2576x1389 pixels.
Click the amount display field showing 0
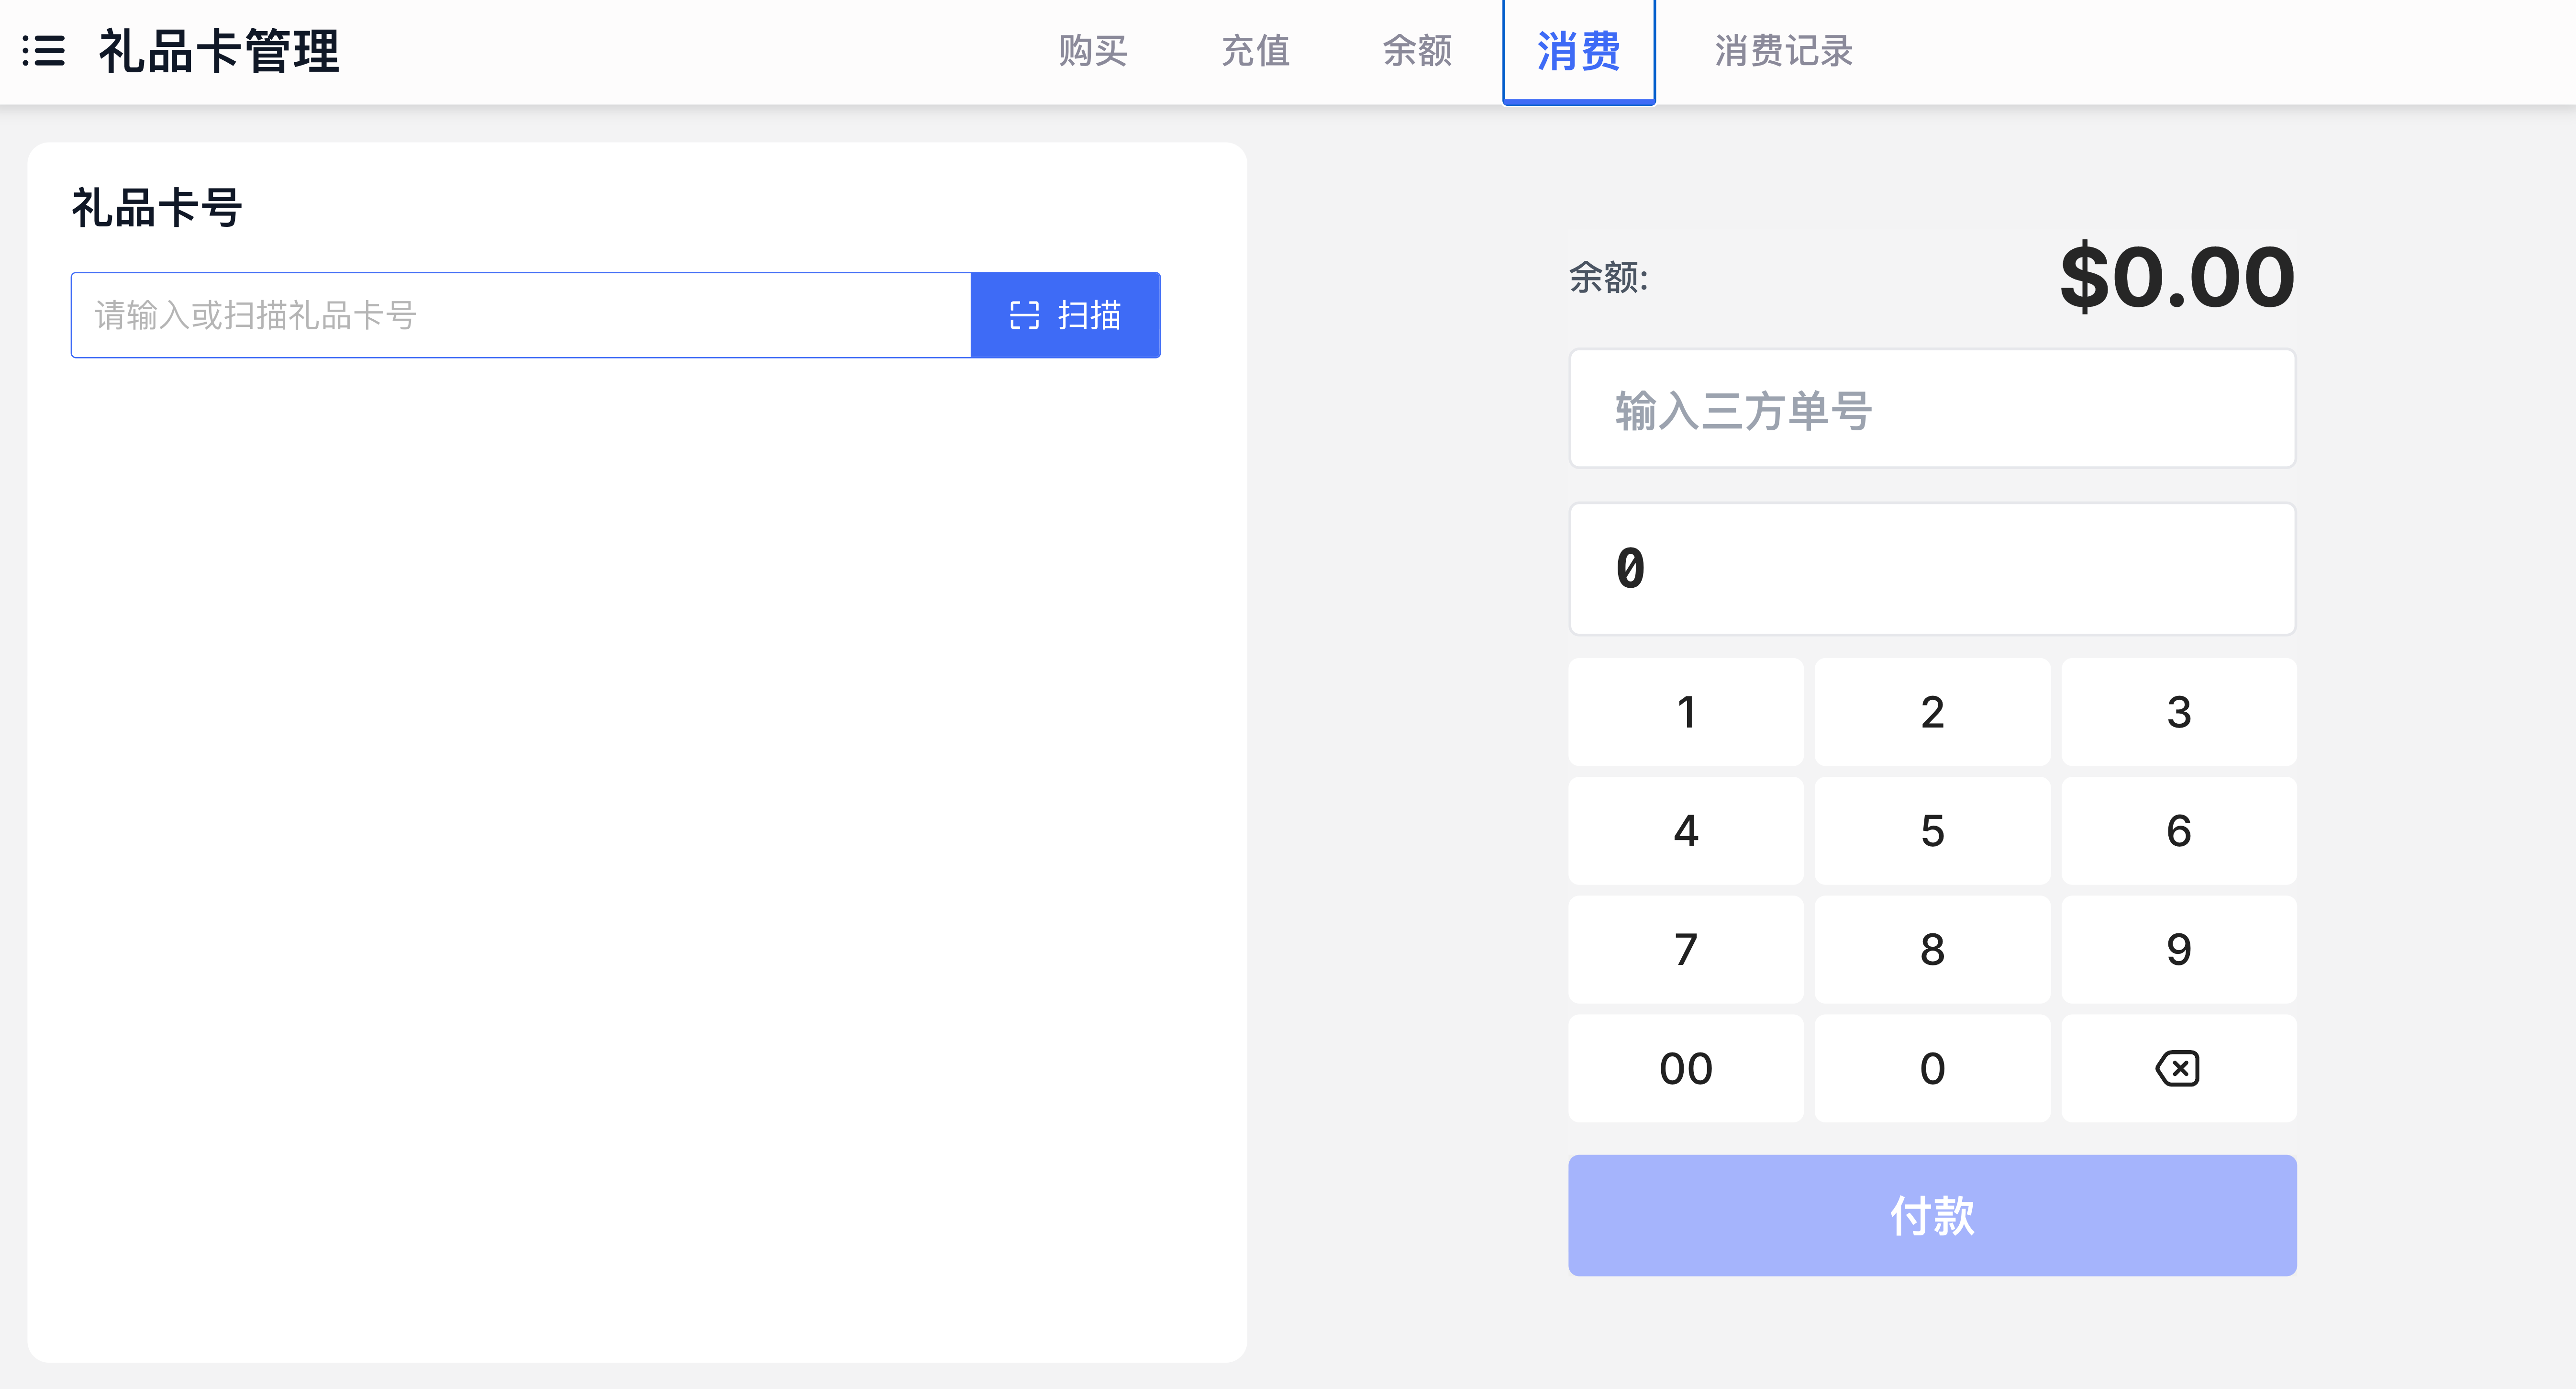1931,569
